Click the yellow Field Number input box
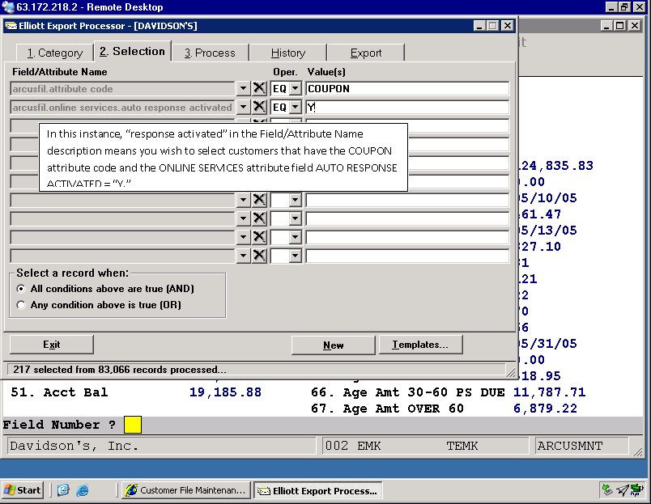651x504 pixels. [x=133, y=425]
